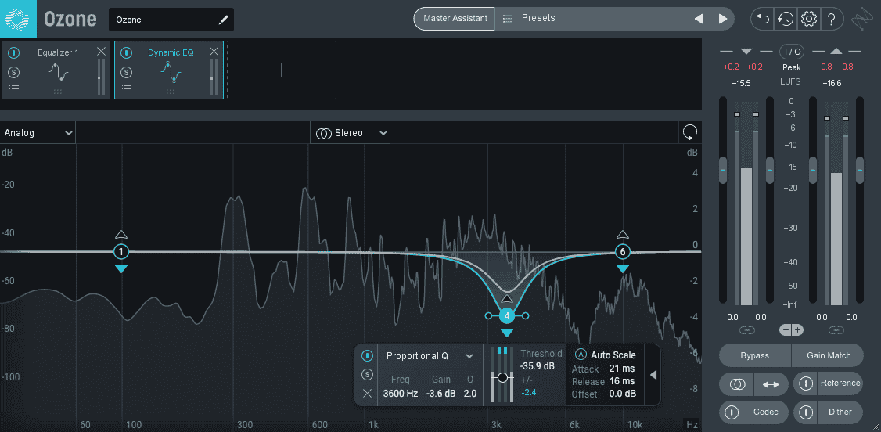Solo the Equalizer 1 module
This screenshot has height=432, width=881.
click(14, 72)
